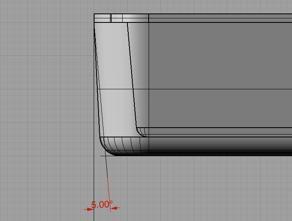Screen dimensions: 292x221
Task: Select the red 5.00° angle dimension text
Action: pyautogui.click(x=102, y=205)
